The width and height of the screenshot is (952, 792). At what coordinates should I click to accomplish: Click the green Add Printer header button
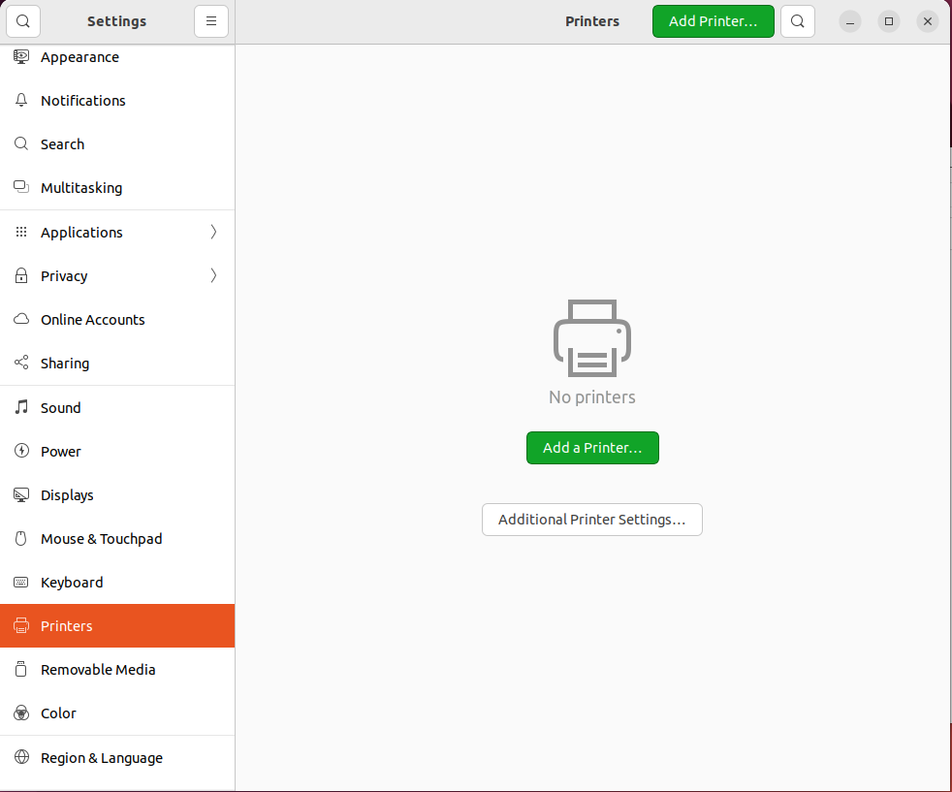(x=713, y=21)
